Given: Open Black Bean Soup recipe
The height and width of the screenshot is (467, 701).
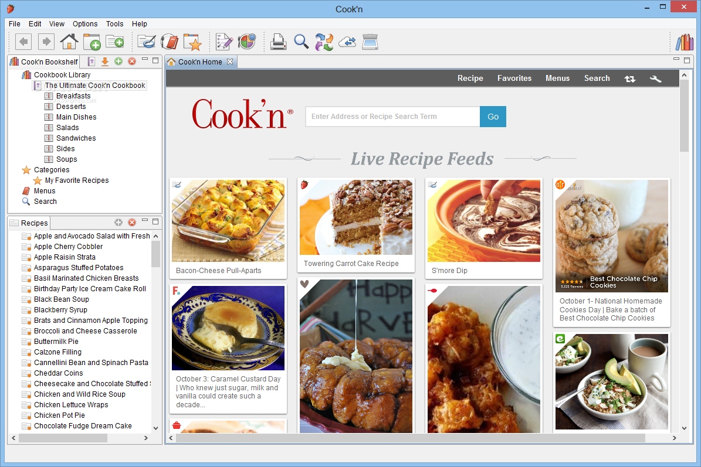Looking at the screenshot, I should [61, 299].
